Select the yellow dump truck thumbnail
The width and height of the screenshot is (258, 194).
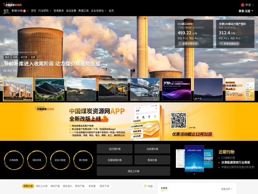[113, 89]
